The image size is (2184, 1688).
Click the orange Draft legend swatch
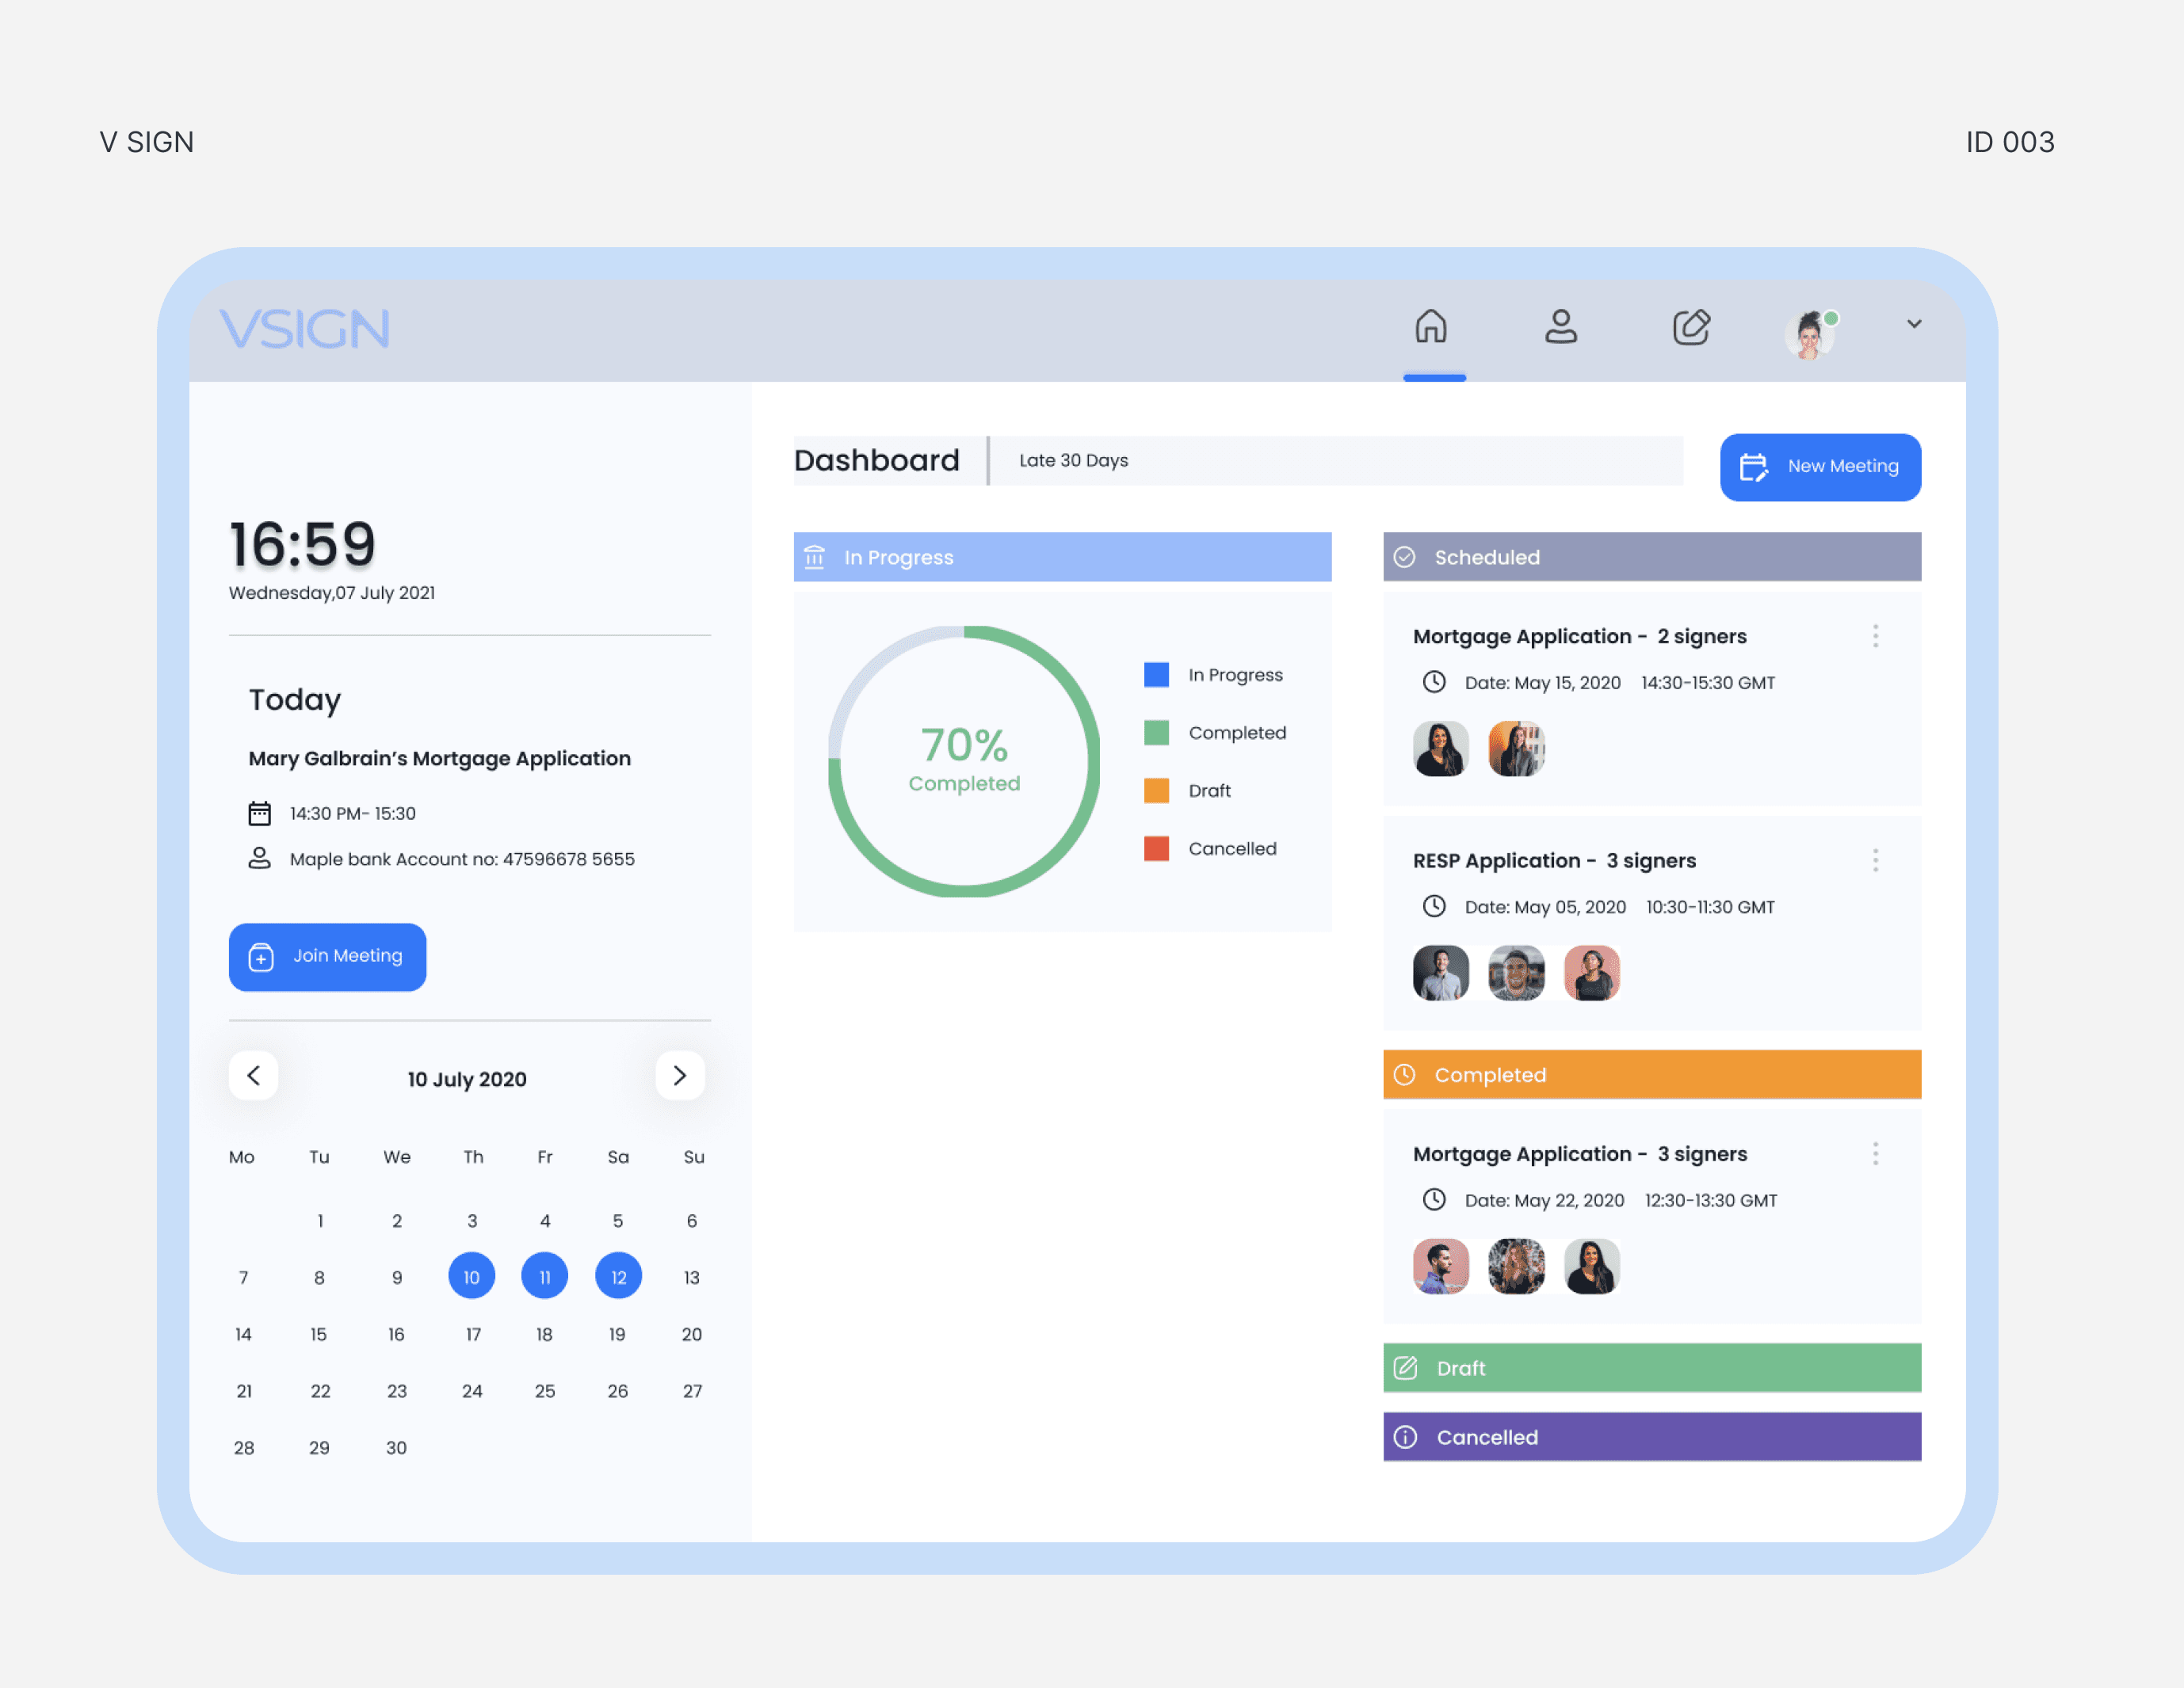coord(1156,791)
